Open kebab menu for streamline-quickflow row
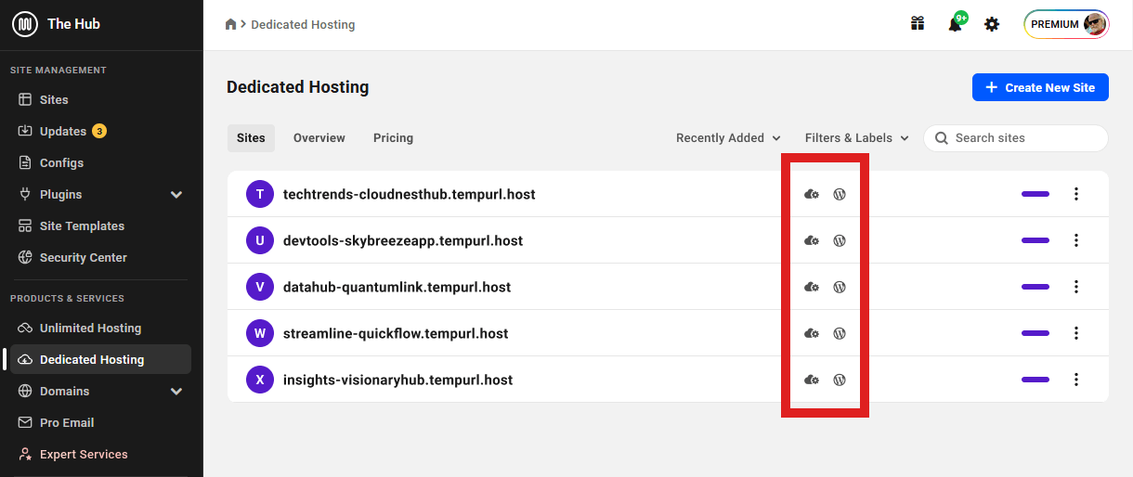This screenshot has height=477, width=1133. click(x=1076, y=333)
